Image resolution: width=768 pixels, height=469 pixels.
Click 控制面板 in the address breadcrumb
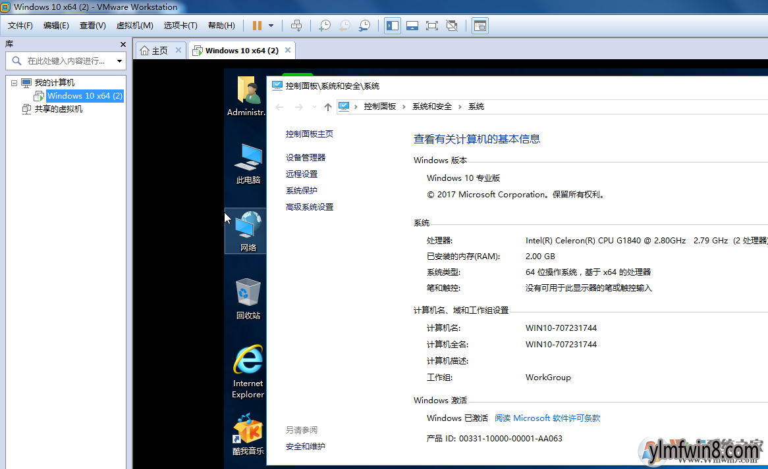[x=379, y=107]
